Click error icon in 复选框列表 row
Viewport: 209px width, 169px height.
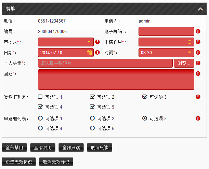pos(198,97)
